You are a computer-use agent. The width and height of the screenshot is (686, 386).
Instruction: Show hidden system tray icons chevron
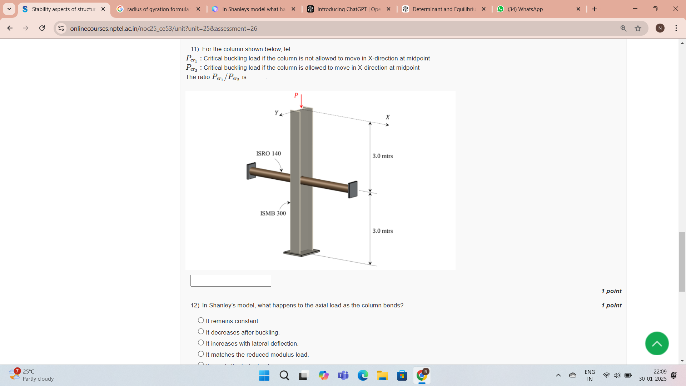pos(558,375)
